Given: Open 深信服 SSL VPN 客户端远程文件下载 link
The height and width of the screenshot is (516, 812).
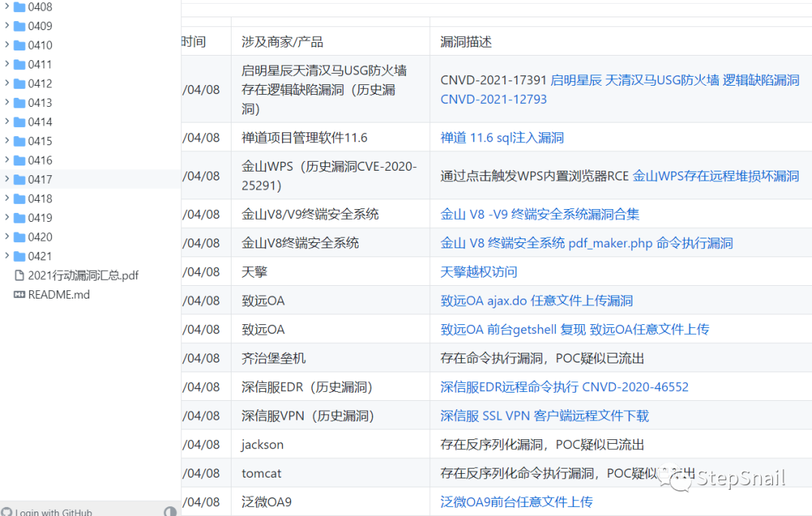Looking at the screenshot, I should [x=544, y=415].
